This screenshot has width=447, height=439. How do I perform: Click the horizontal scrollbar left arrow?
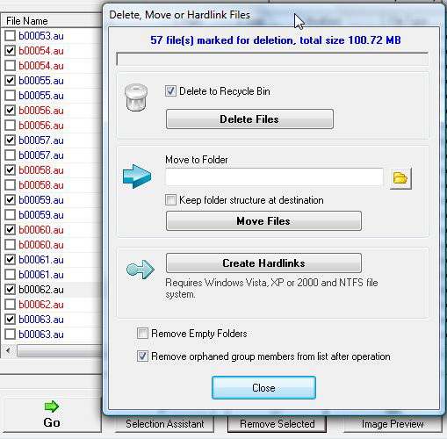[x=8, y=350]
